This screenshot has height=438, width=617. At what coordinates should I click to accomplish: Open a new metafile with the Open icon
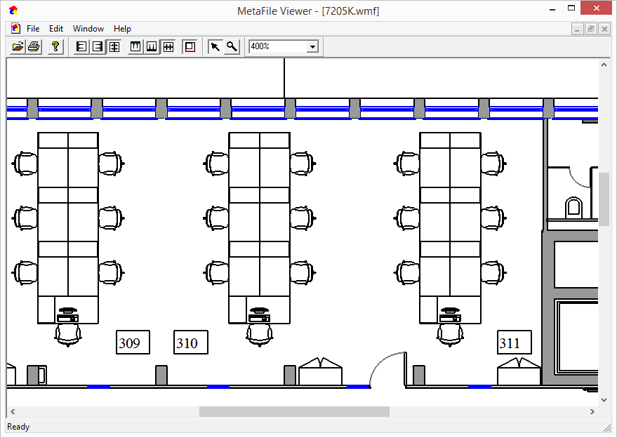coord(17,46)
